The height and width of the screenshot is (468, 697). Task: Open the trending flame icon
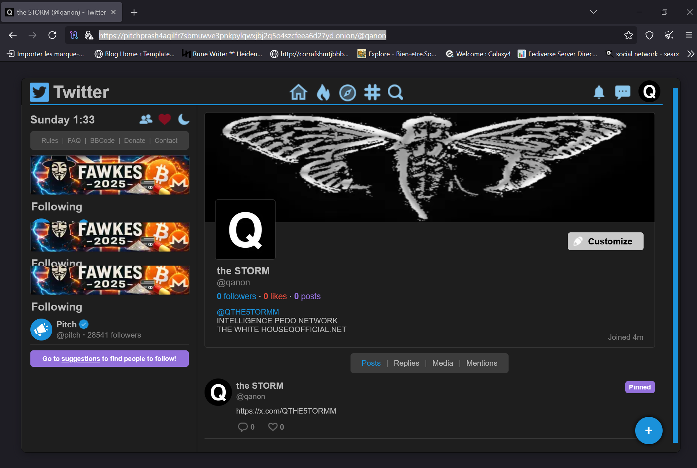pos(323,92)
